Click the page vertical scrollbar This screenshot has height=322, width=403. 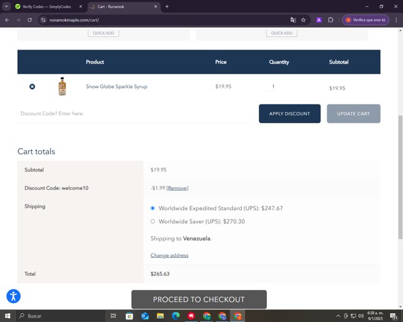pos(400,177)
